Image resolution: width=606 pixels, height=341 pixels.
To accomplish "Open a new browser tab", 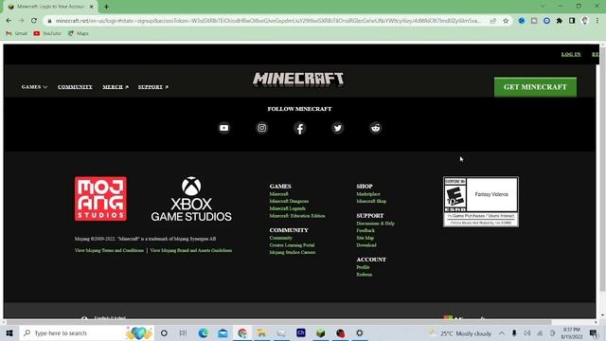I will tap(106, 7).
